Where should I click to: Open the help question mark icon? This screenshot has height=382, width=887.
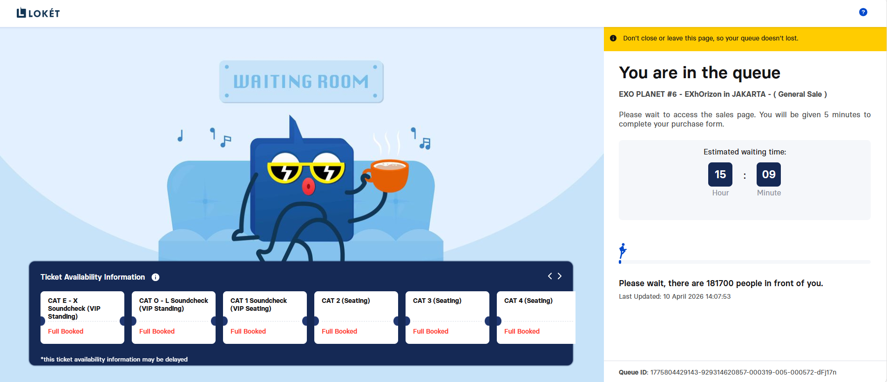coord(863,13)
